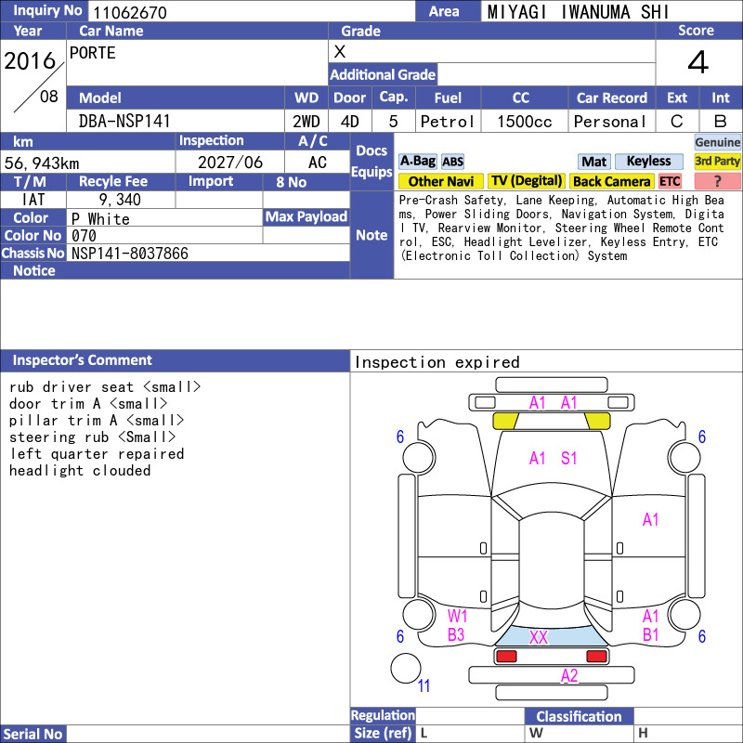The width and height of the screenshot is (743, 743).
Task: Click the Back Camera badge
Action: [x=612, y=181]
